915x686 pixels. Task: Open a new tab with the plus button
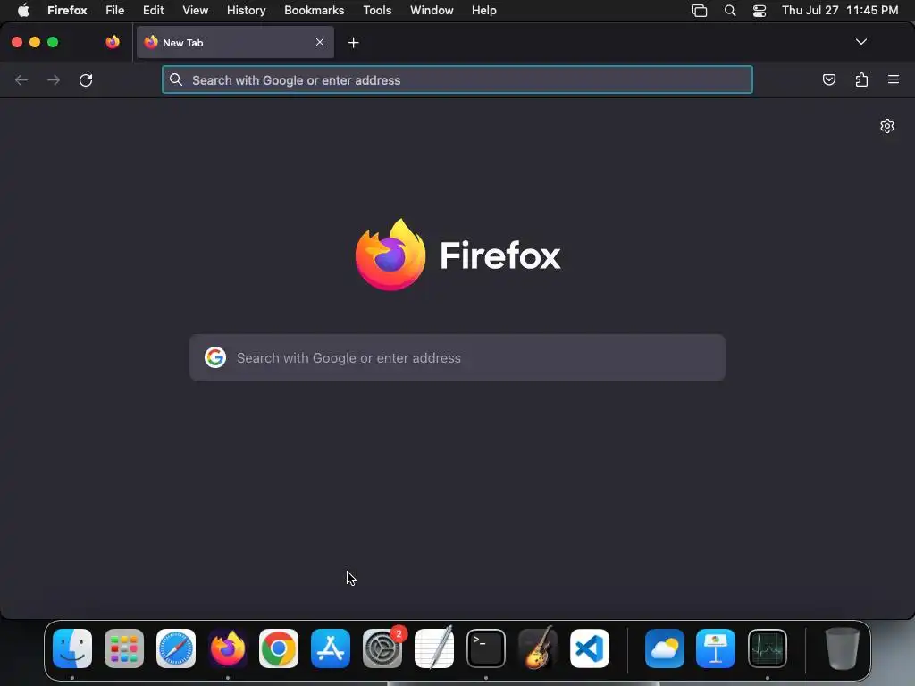pyautogui.click(x=353, y=43)
